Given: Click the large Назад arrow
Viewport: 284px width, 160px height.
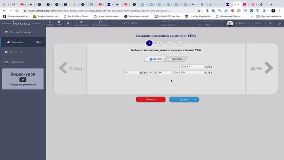Looking at the screenshot, I should 70,68.
